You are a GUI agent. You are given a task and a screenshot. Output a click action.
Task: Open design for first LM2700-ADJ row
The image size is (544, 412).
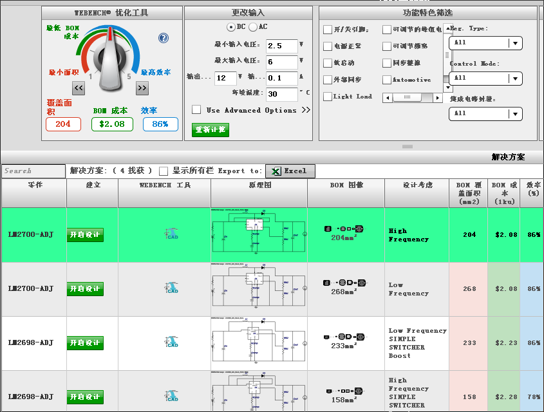85,234
